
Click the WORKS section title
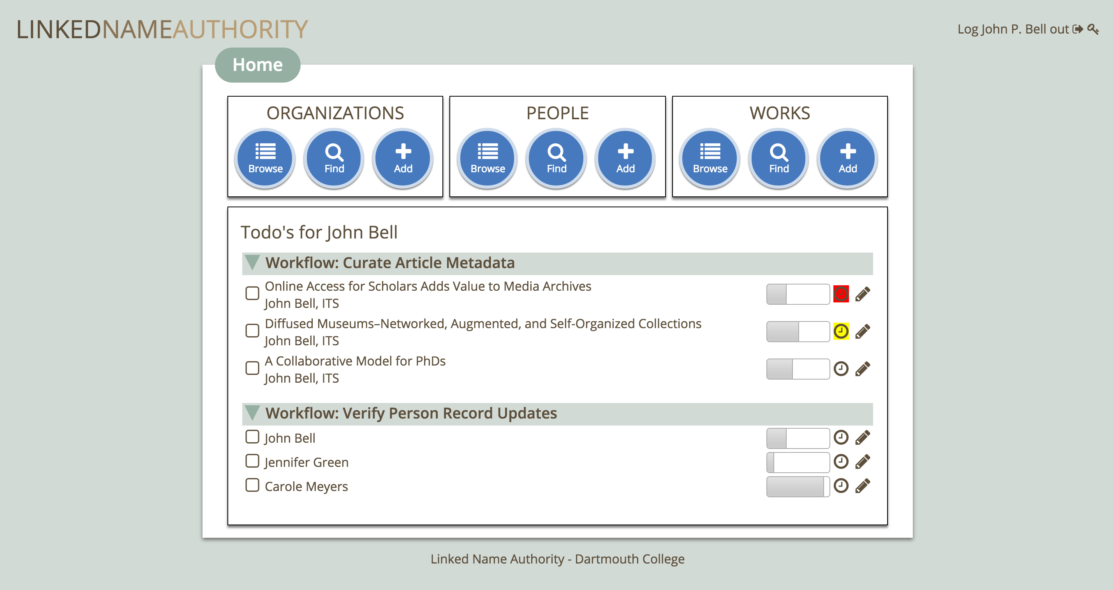coord(779,113)
